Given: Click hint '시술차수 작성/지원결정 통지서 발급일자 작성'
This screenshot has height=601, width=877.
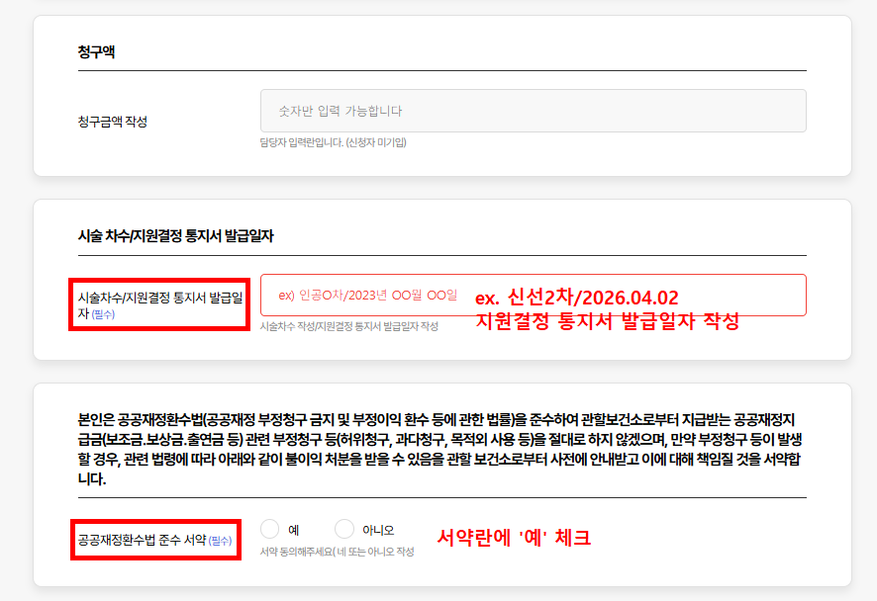Looking at the screenshot, I should pos(349,326).
